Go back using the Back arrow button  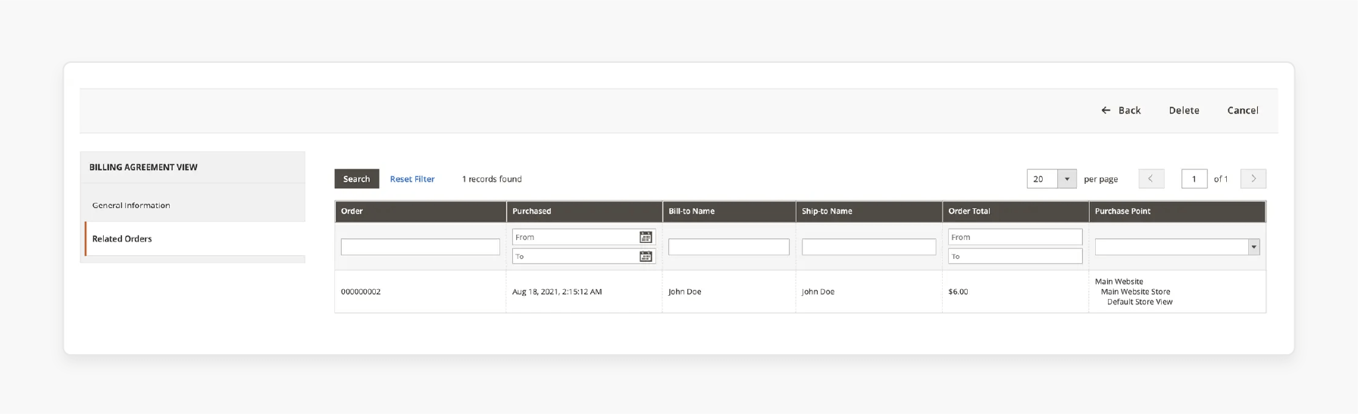tap(1121, 111)
